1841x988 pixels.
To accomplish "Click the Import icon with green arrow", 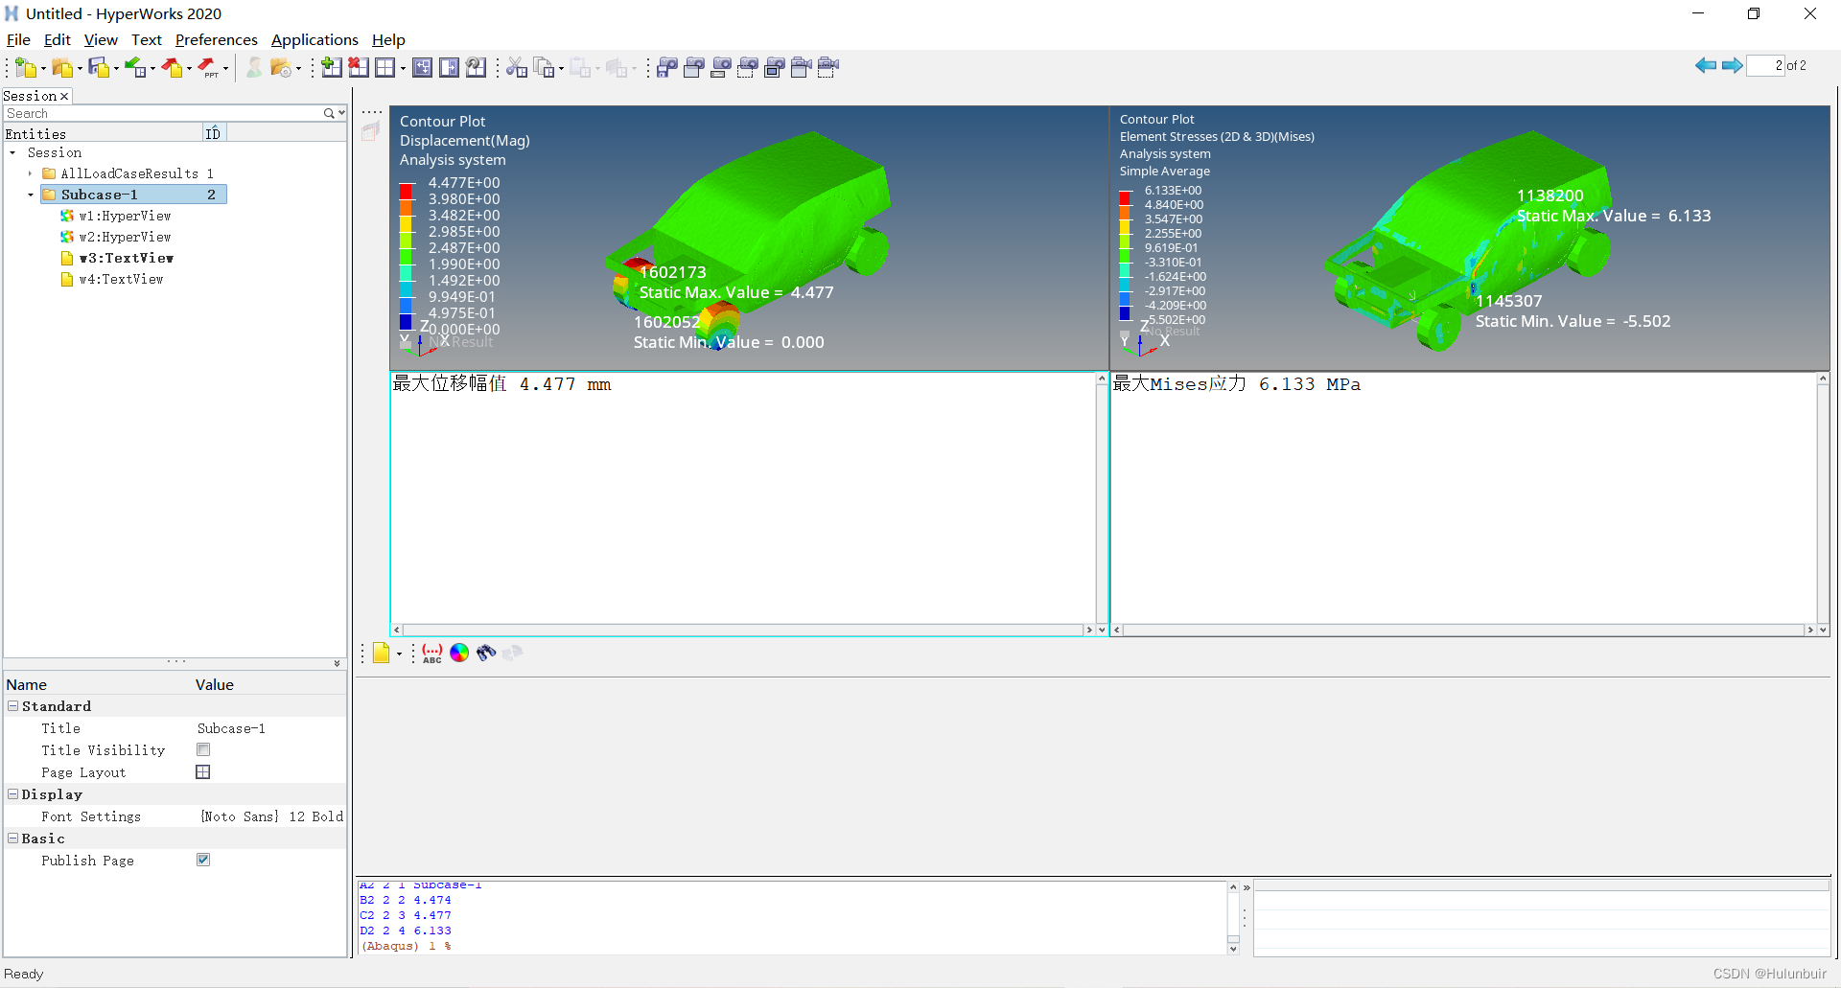I will [134, 67].
